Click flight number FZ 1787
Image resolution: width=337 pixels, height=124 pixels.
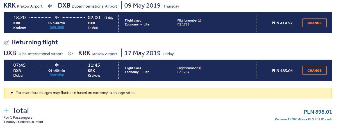click(x=183, y=72)
